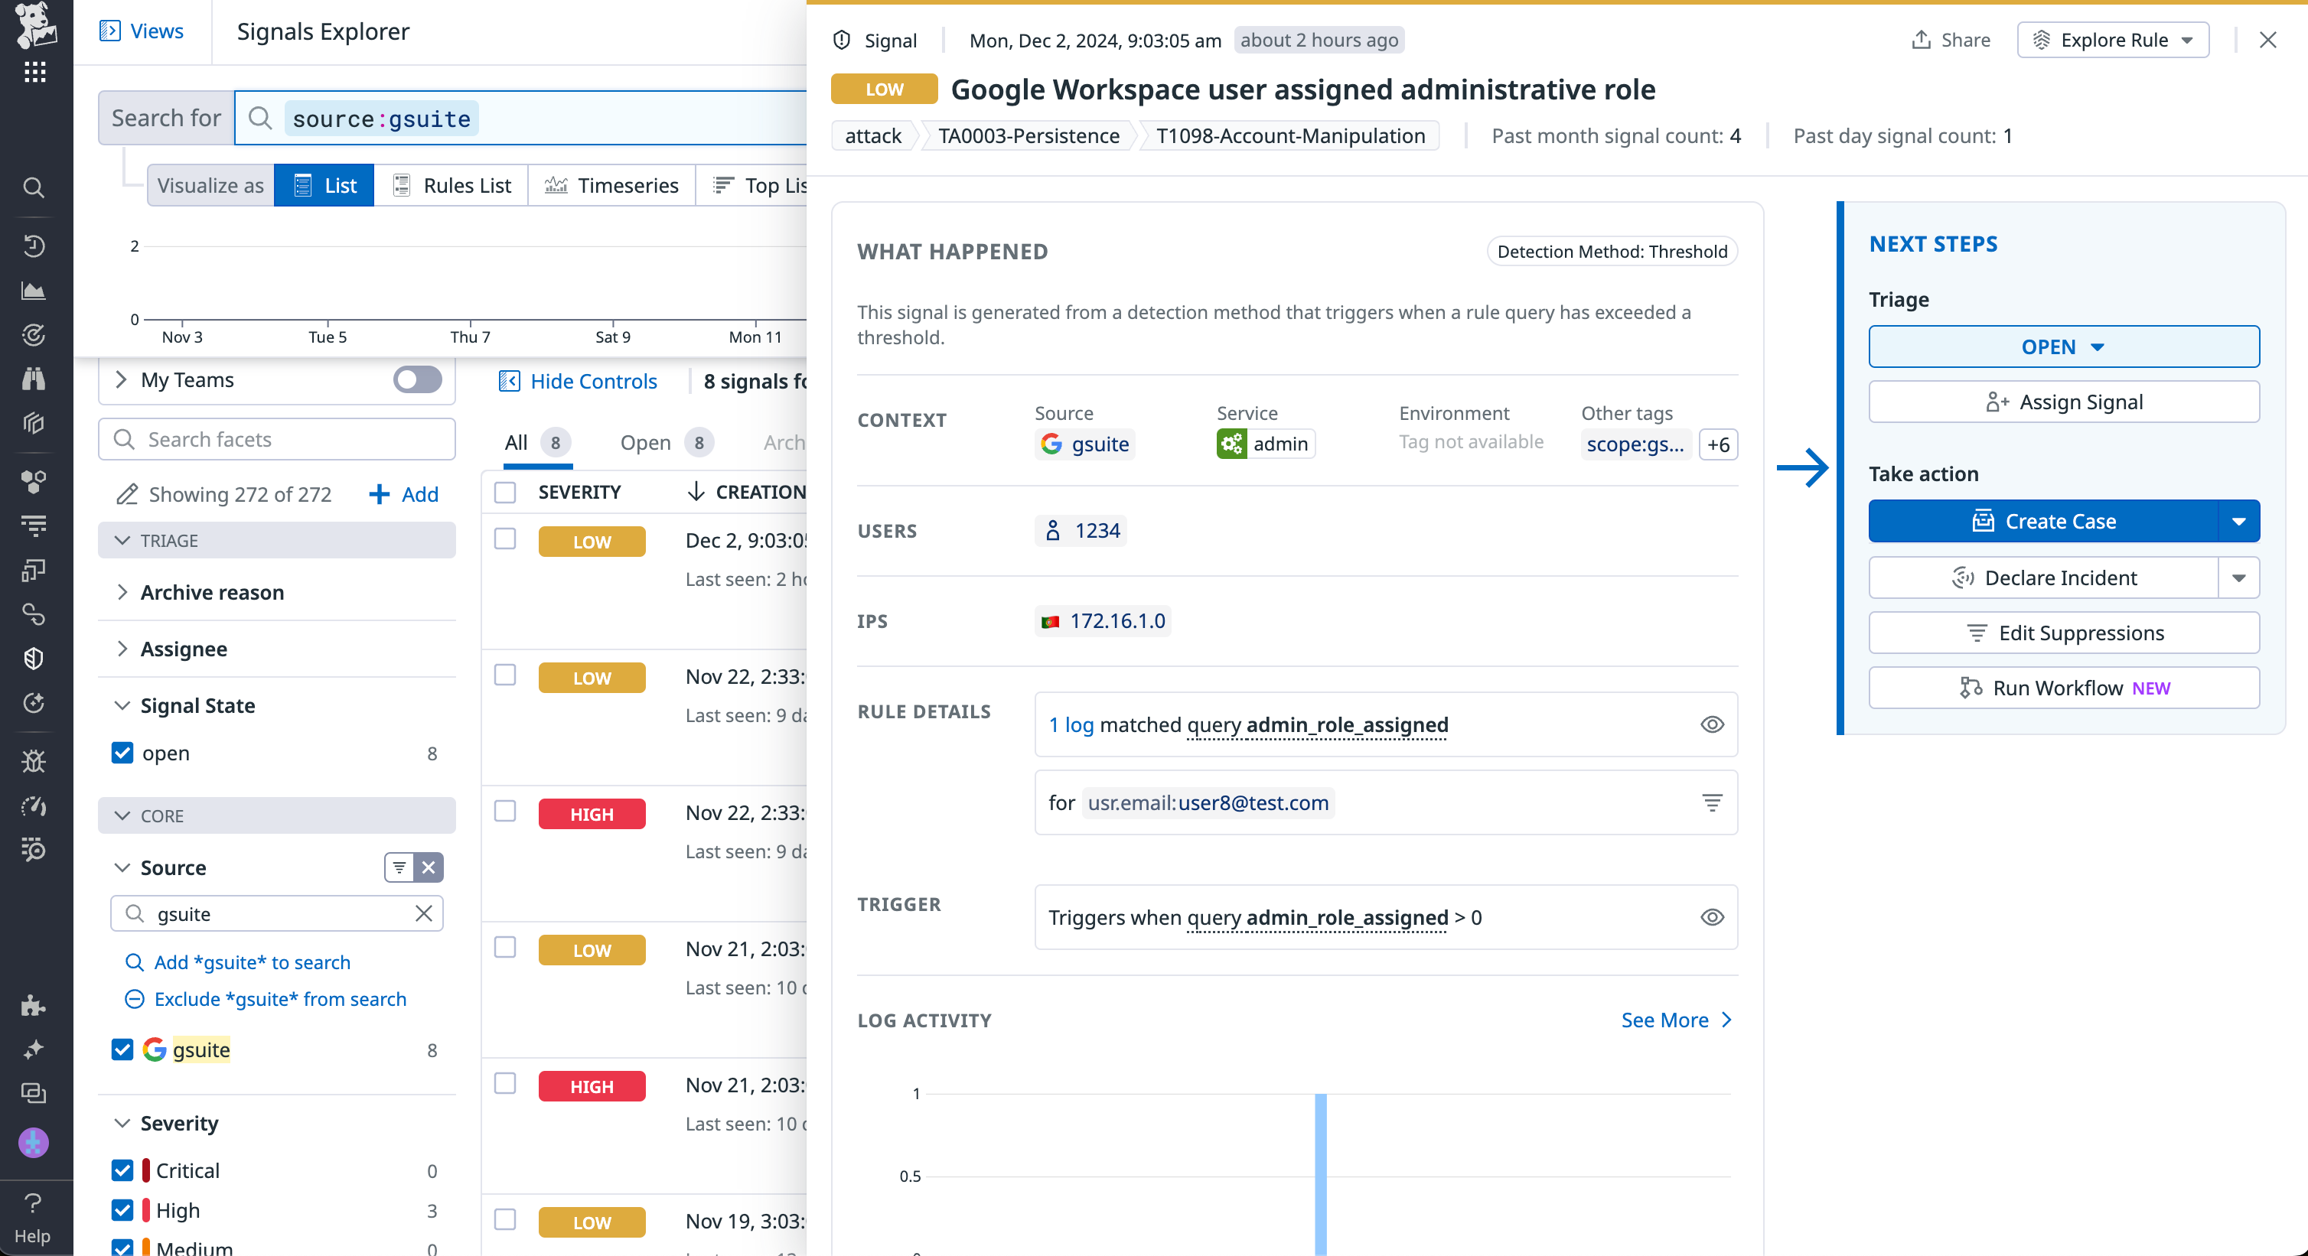The image size is (2308, 1256).
Task: Select the shield security icon in sidebar
Action: point(34,659)
